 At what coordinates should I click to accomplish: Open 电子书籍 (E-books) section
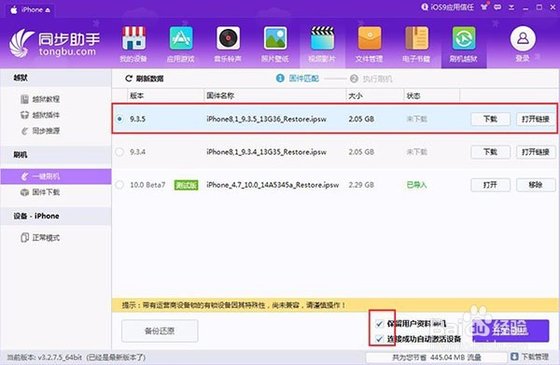coord(416,45)
